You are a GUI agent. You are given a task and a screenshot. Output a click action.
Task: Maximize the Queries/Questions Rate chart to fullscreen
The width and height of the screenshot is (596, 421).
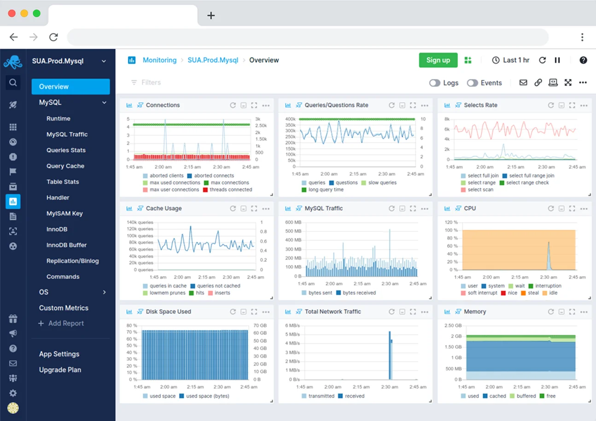pos(413,105)
